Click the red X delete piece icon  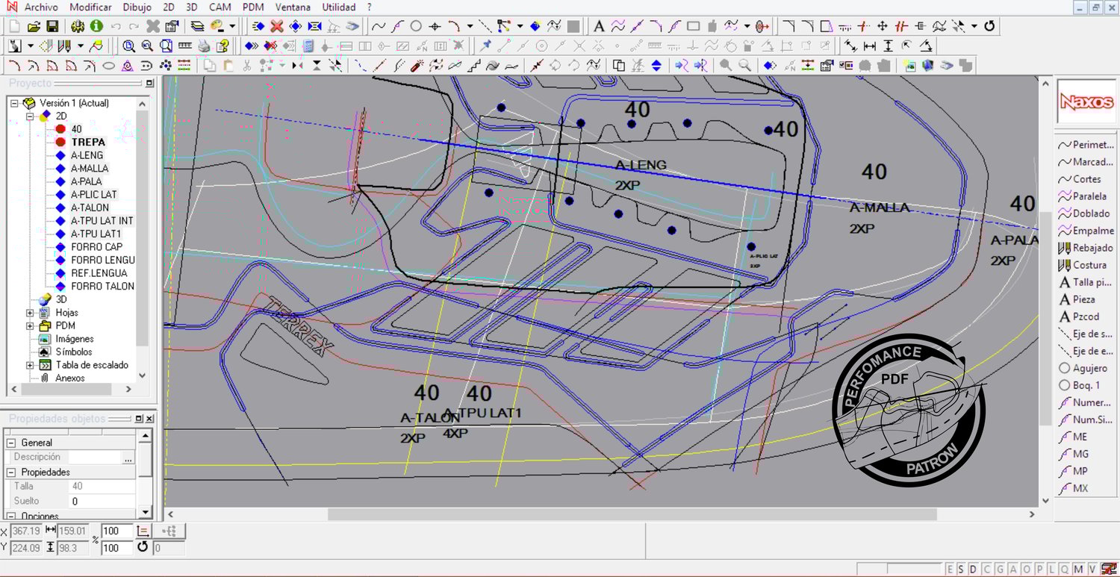point(277,26)
